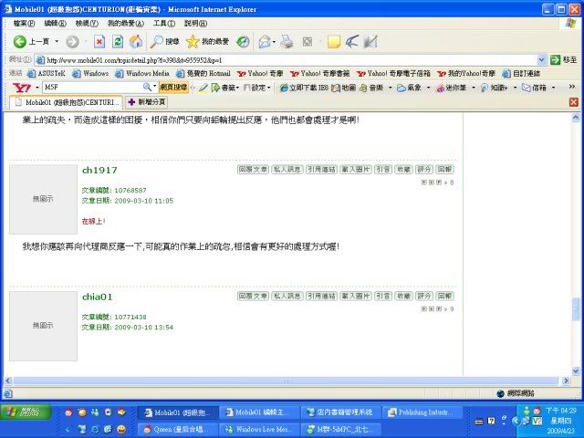Open username link ch1917

[x=99, y=171]
